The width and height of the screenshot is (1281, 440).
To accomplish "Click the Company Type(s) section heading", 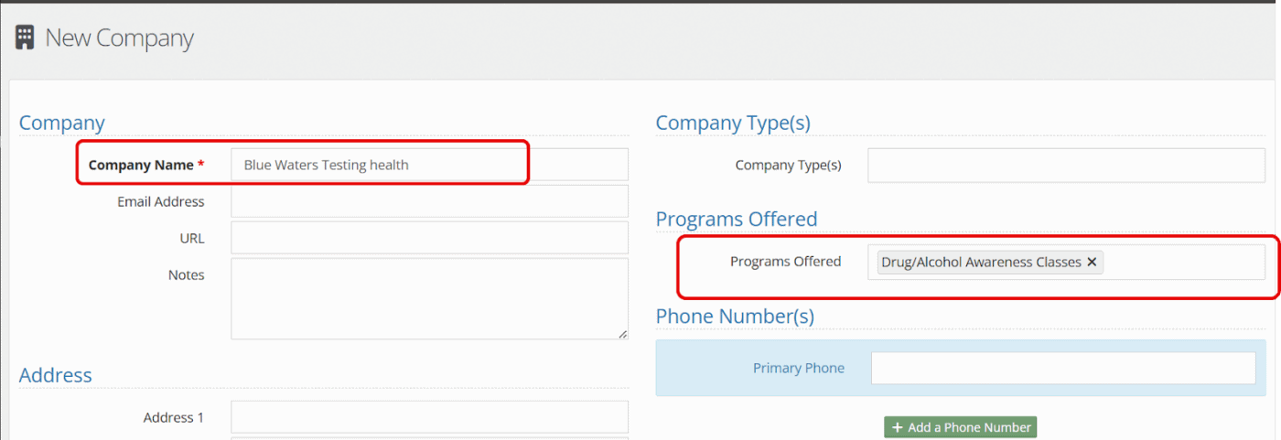I will (x=733, y=123).
